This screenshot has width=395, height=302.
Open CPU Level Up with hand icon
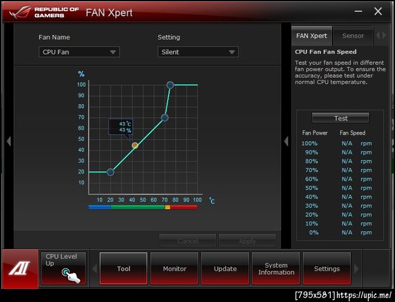coord(63,268)
